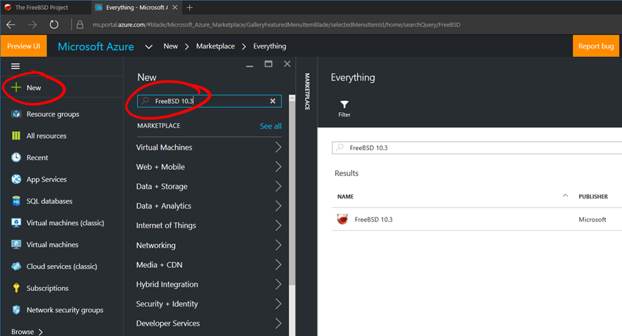Expand the Data + Analytics category chevron
This screenshot has height=336, width=622.
tap(278, 206)
